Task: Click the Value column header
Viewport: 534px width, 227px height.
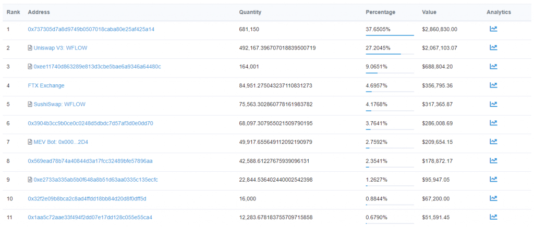Action: (429, 12)
